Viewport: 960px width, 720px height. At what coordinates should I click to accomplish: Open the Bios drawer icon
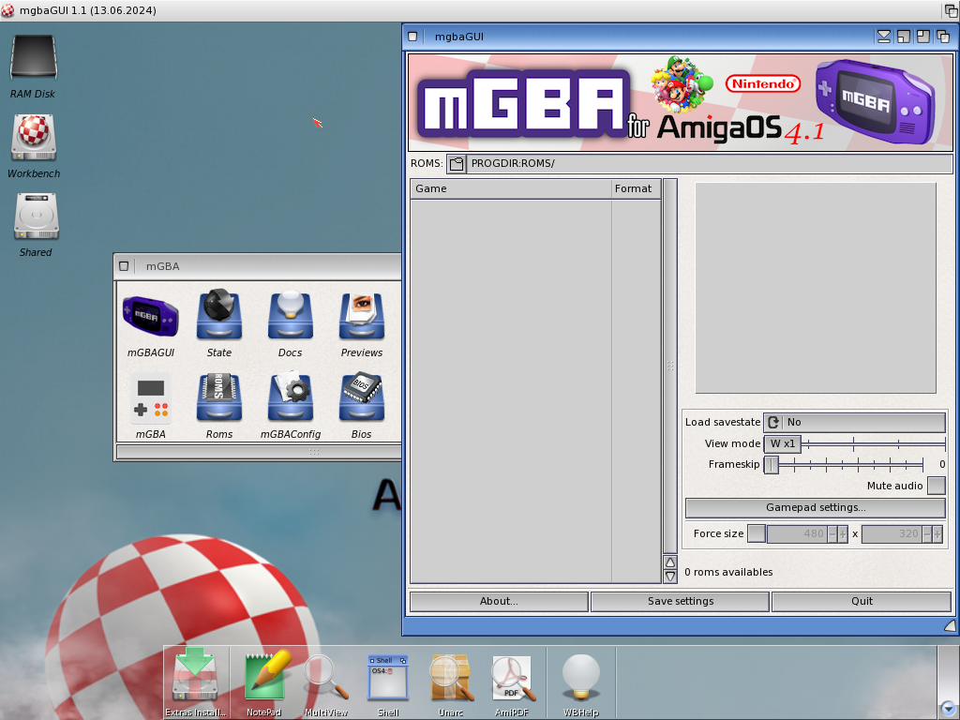(x=362, y=399)
